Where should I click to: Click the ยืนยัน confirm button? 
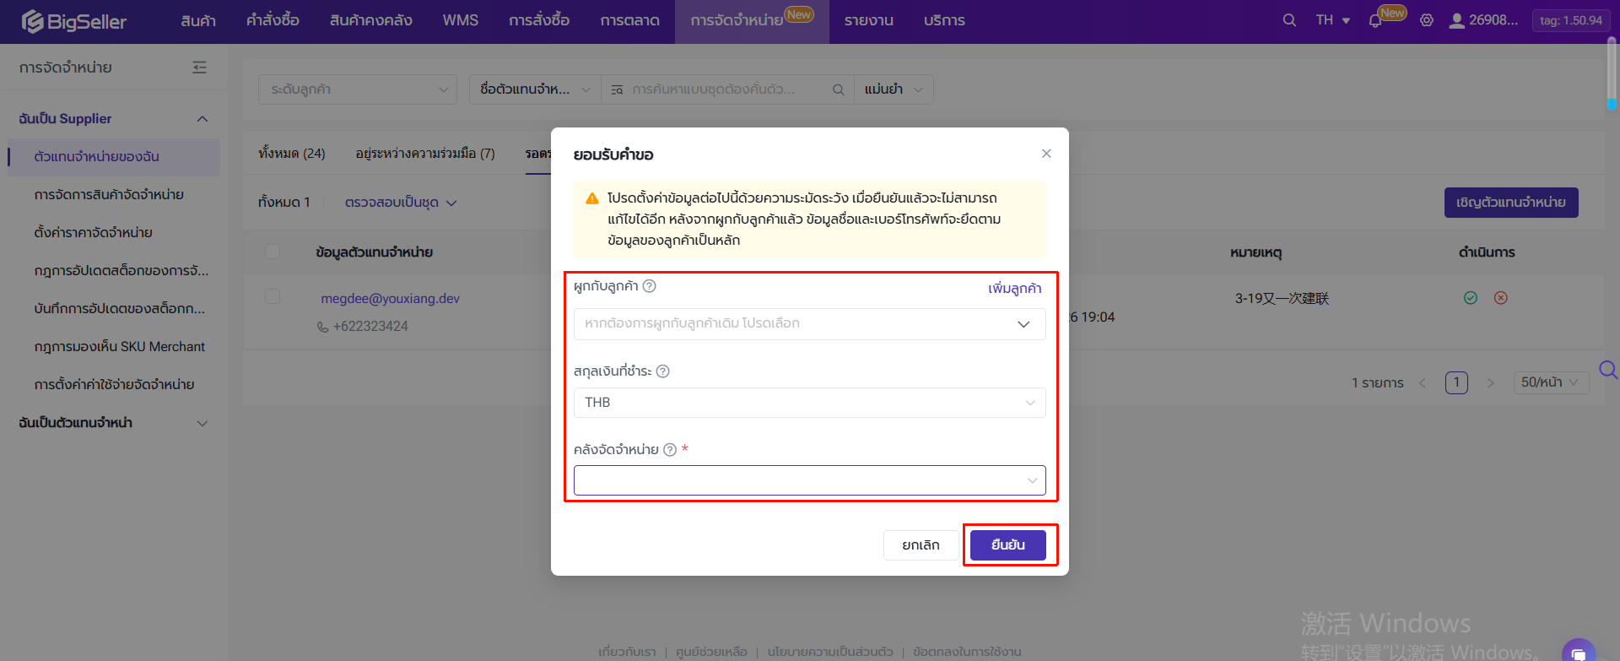(1007, 545)
